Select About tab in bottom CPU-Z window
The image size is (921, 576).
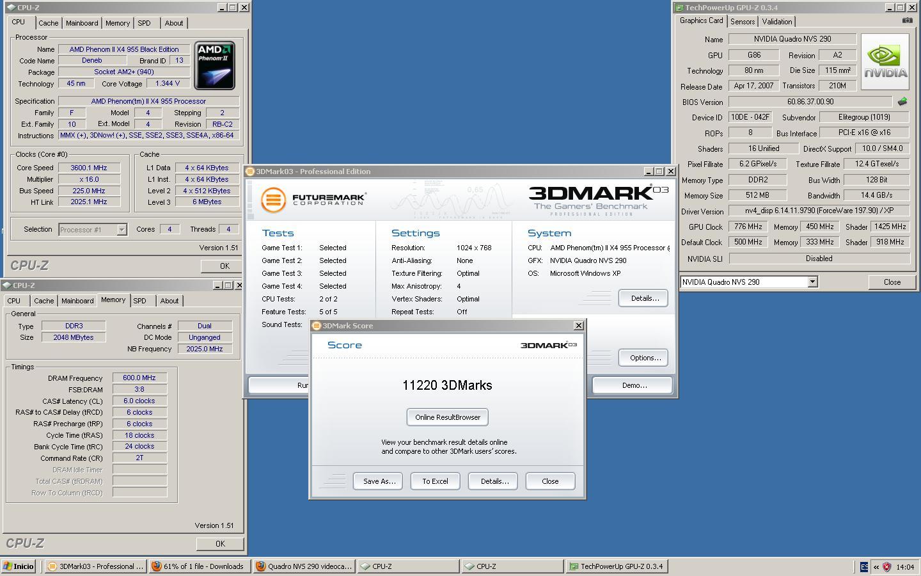[x=169, y=301]
